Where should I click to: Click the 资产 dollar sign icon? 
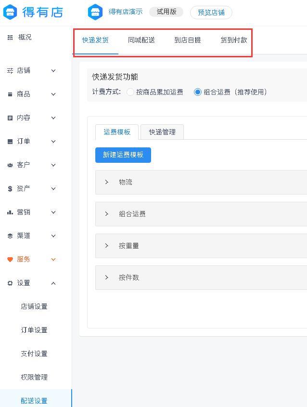point(10,189)
